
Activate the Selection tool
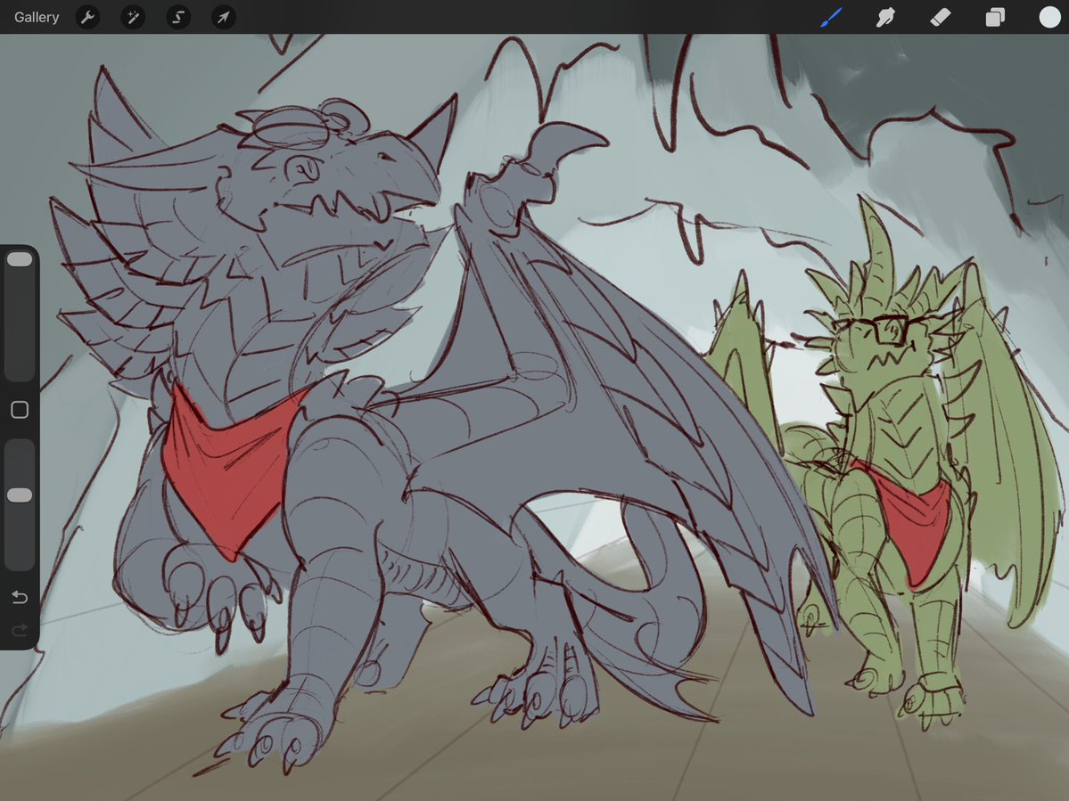[x=178, y=17]
